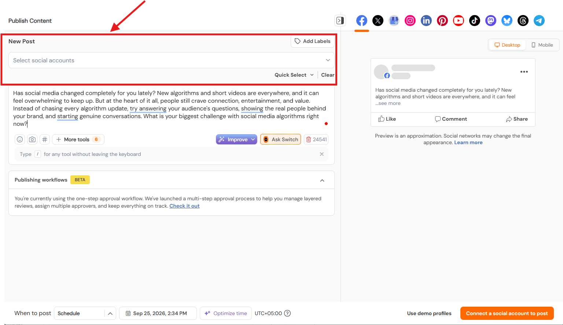Switch to the YouTube preview
563x325 pixels.
coord(459,21)
